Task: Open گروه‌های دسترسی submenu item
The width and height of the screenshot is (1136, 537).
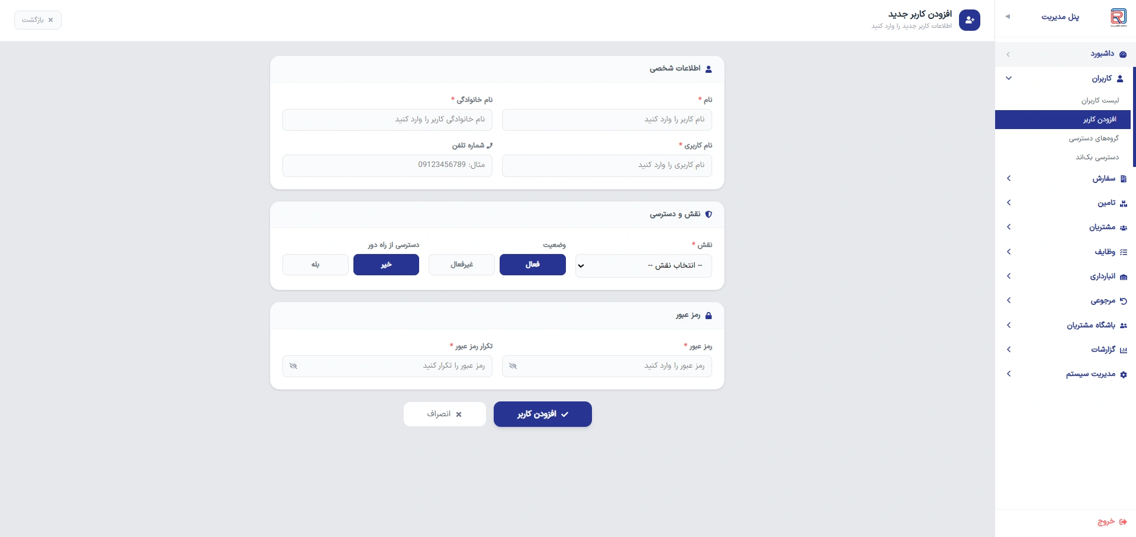Action: (x=1093, y=139)
